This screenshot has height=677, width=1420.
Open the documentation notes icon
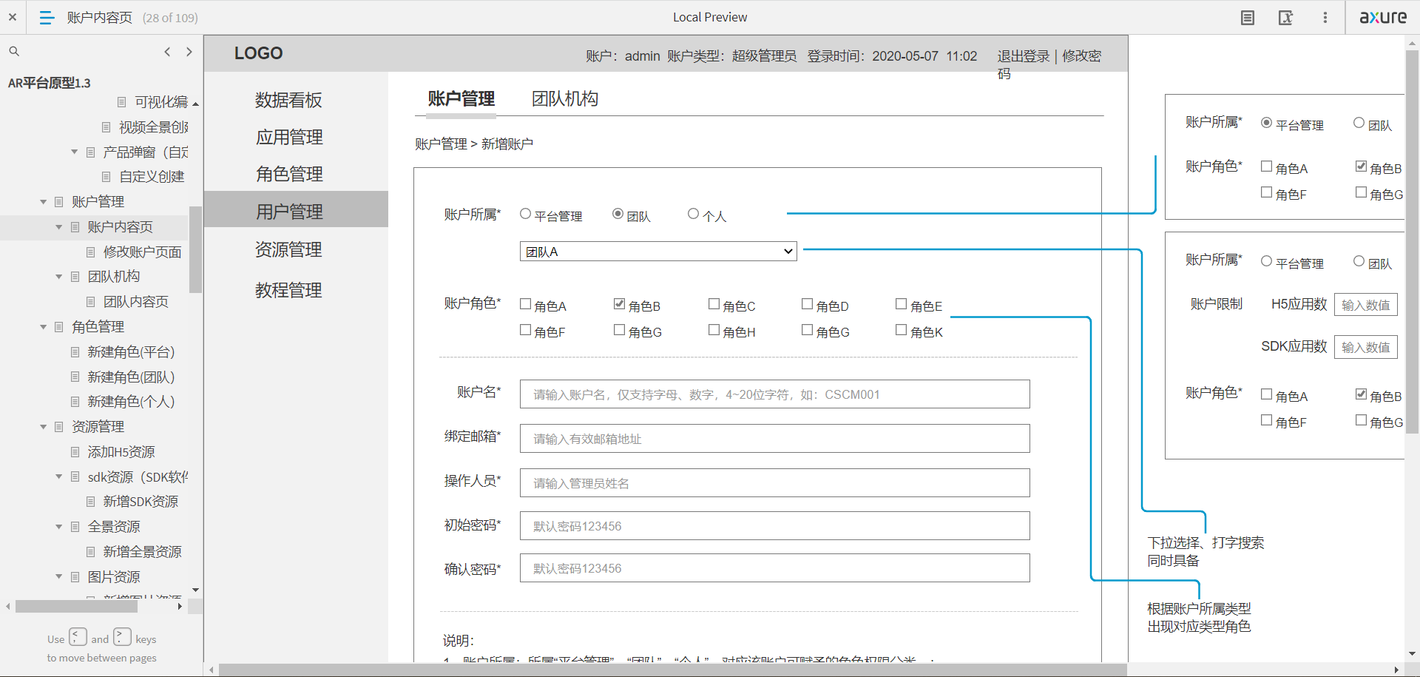(1248, 17)
